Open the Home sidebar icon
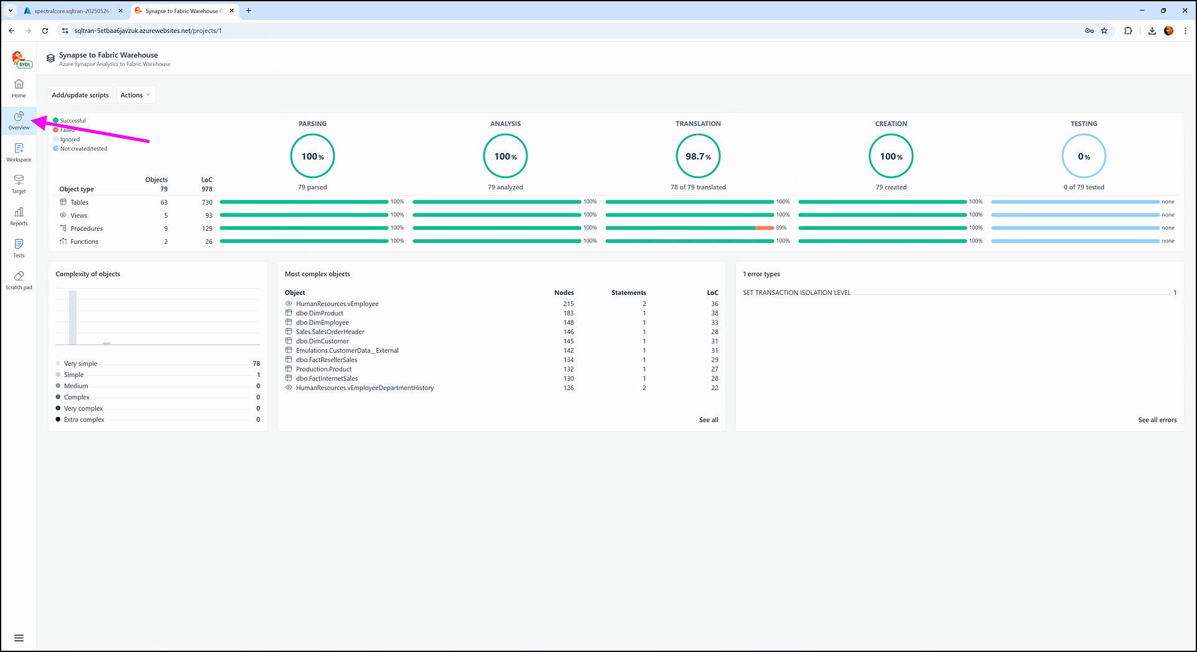The width and height of the screenshot is (1197, 652). (x=19, y=88)
